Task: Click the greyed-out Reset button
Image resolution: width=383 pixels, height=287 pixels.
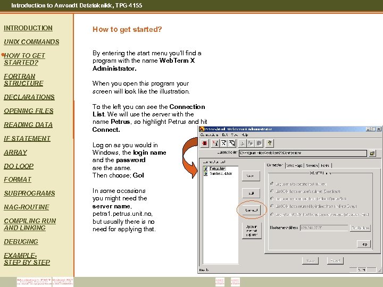Action: tap(335, 260)
